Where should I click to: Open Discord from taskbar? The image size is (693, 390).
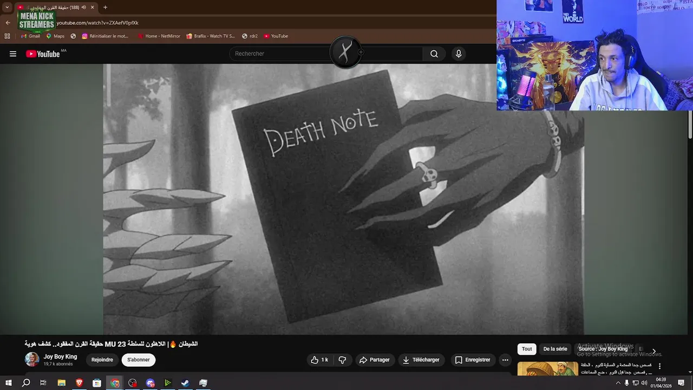[151, 383]
